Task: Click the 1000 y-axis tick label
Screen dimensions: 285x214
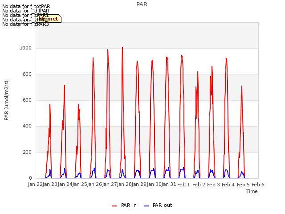Action: (x=26, y=48)
